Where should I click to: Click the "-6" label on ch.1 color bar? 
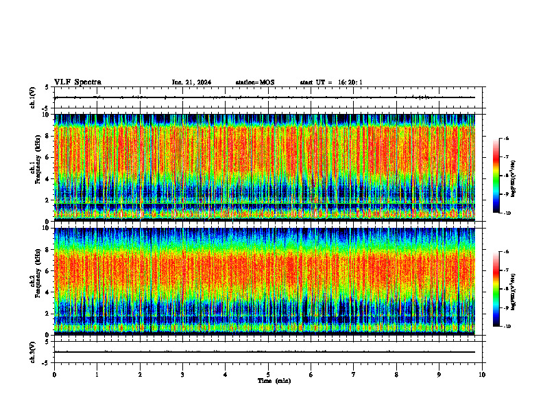(506, 138)
